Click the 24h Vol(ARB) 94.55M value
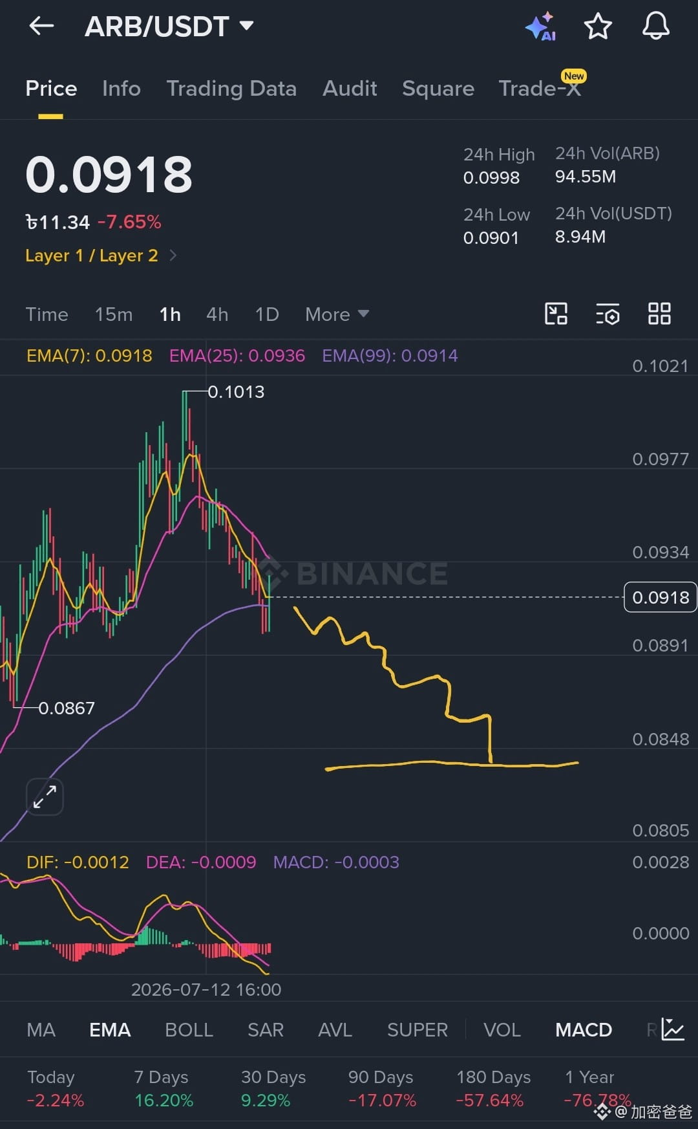698x1129 pixels. pos(586,177)
